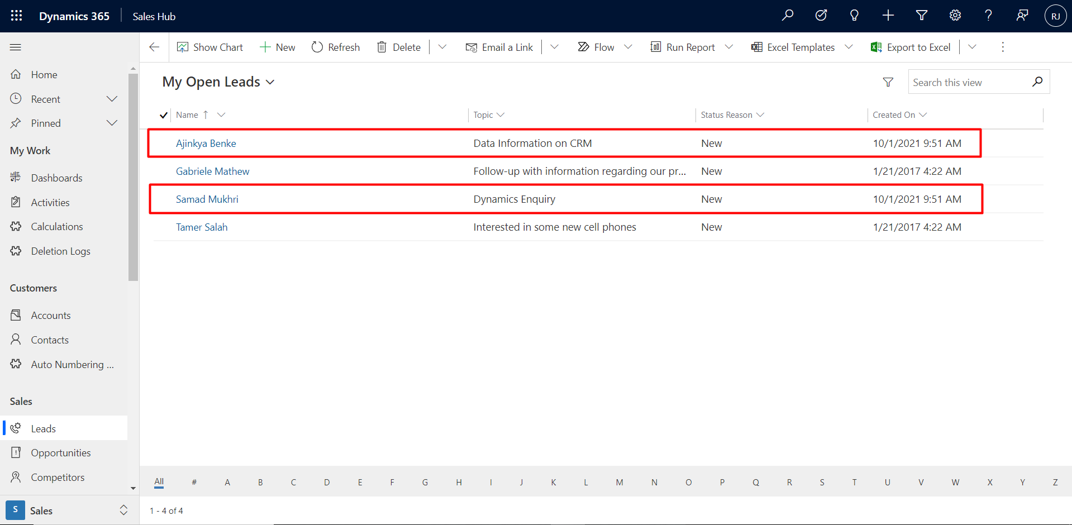Open the Dynamics 365 app launcher waffle
1072x525 pixels.
point(17,16)
